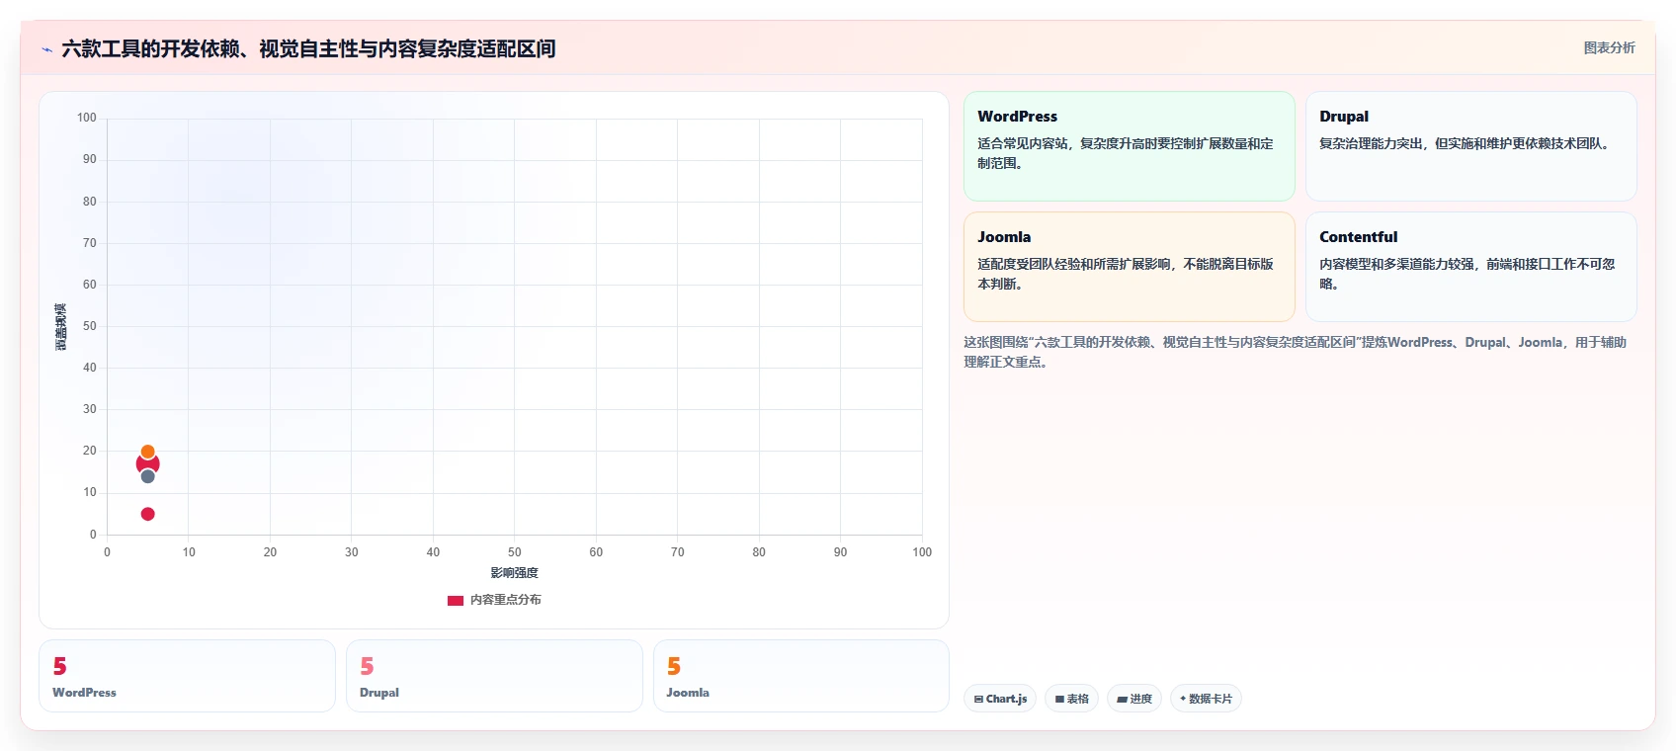The image size is (1676, 751).
Task: Select the gray data point in the scatter chart
Action: (148, 476)
